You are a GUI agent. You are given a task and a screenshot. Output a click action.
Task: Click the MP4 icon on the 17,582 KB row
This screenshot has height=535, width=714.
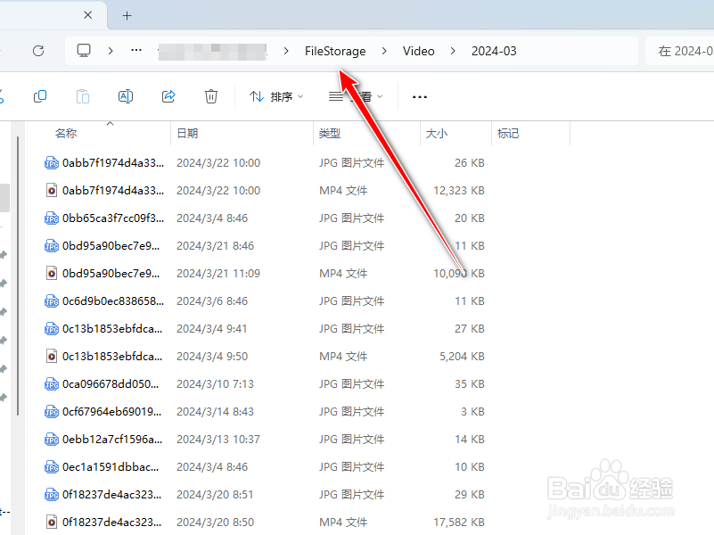(x=52, y=523)
